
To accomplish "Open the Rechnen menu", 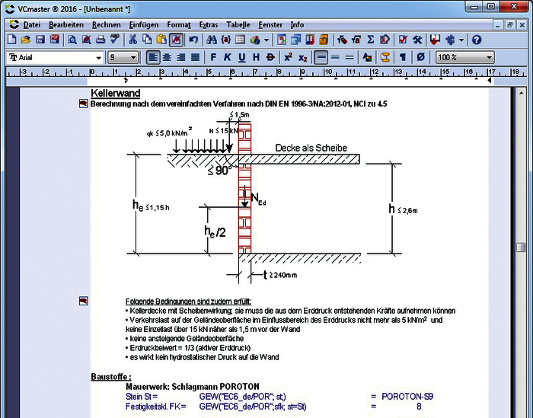I will tap(106, 25).
